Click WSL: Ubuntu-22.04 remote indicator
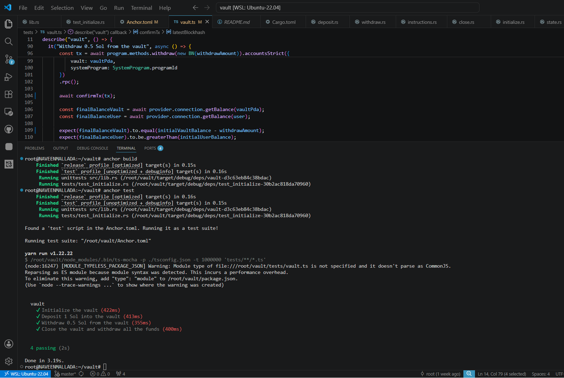 25,374
